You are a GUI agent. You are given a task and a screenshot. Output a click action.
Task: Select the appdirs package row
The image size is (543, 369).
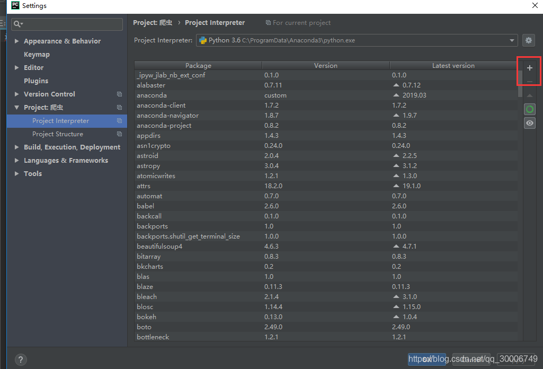click(326, 136)
